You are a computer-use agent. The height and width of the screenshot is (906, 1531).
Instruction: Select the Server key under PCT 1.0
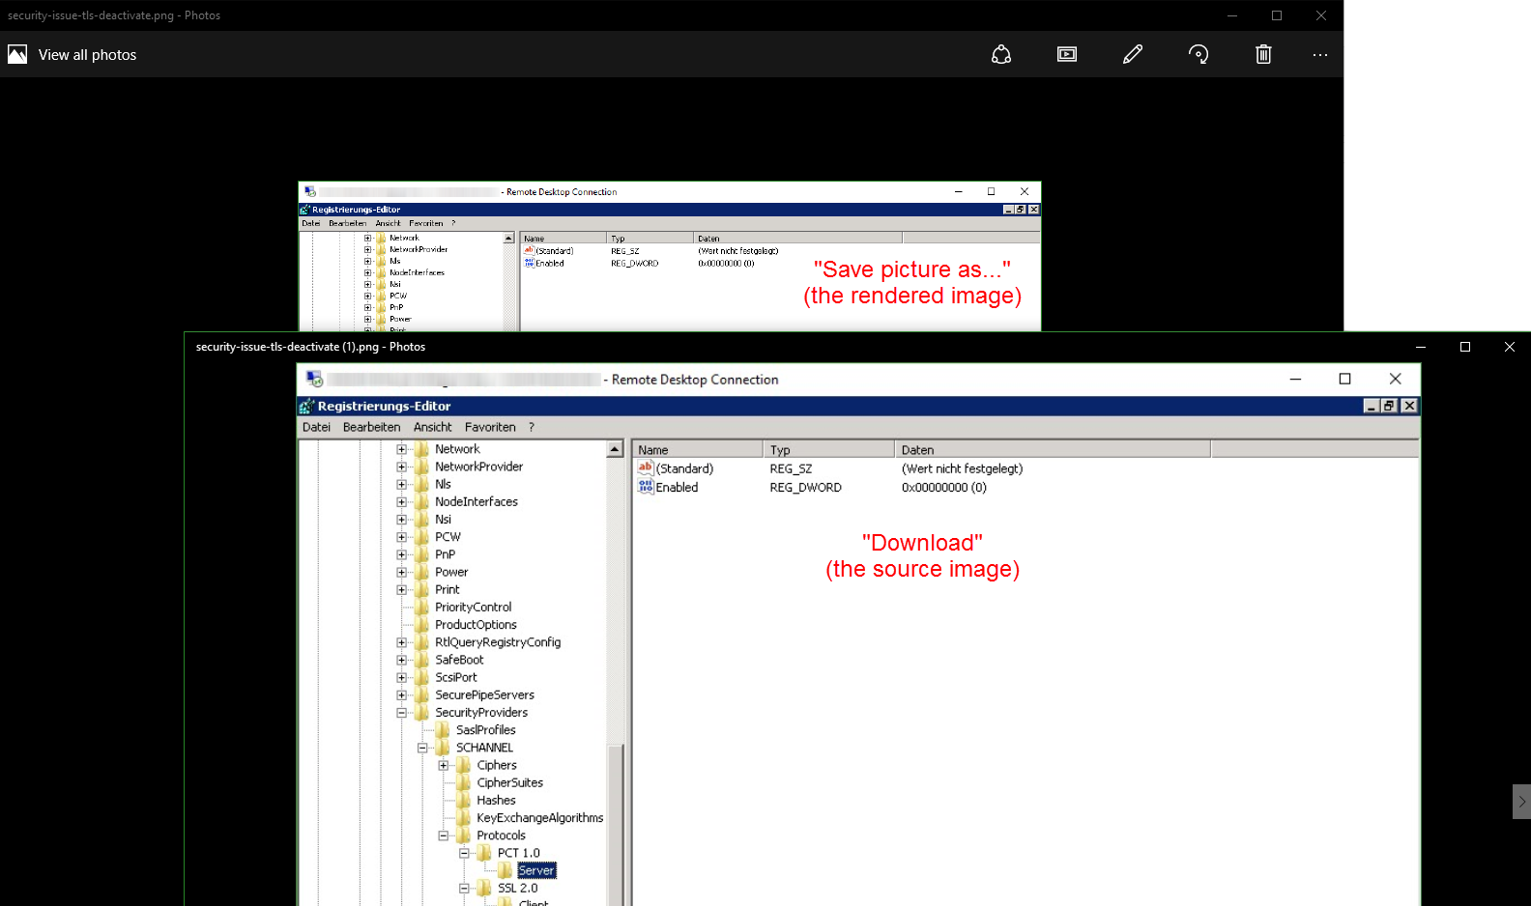tap(535, 870)
